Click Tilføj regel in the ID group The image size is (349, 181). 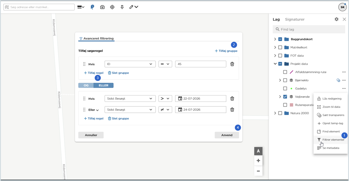tap(94, 73)
